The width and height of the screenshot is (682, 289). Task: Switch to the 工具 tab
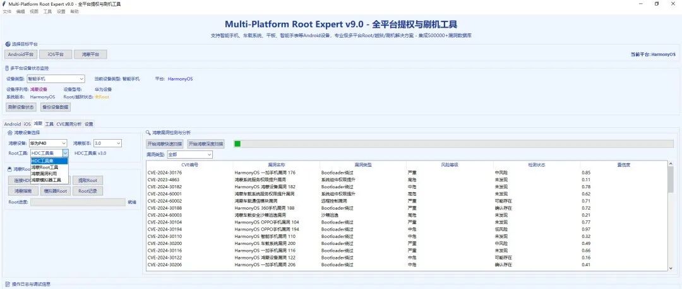tap(50, 124)
